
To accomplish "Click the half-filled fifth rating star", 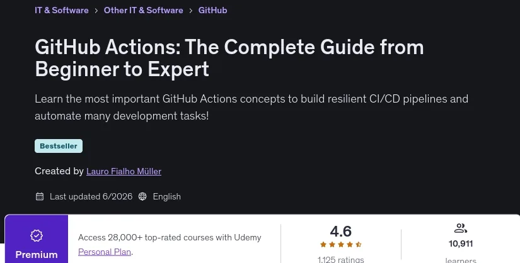I will [x=359, y=245].
